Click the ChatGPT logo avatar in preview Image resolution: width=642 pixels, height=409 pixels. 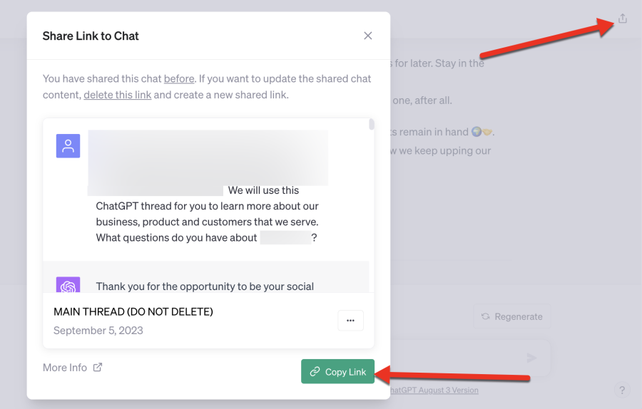click(68, 285)
